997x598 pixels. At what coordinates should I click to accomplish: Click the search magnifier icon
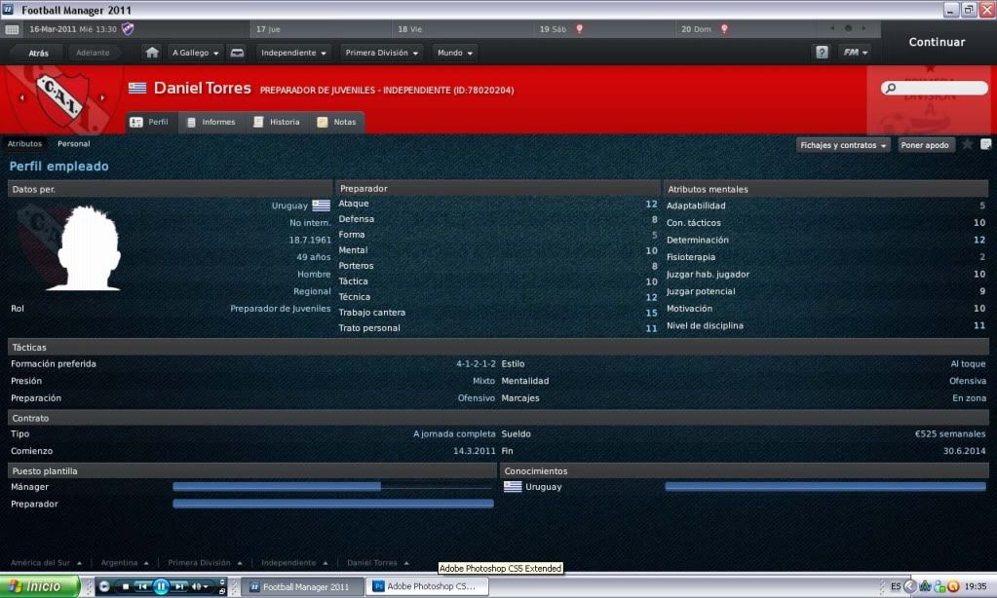point(891,88)
